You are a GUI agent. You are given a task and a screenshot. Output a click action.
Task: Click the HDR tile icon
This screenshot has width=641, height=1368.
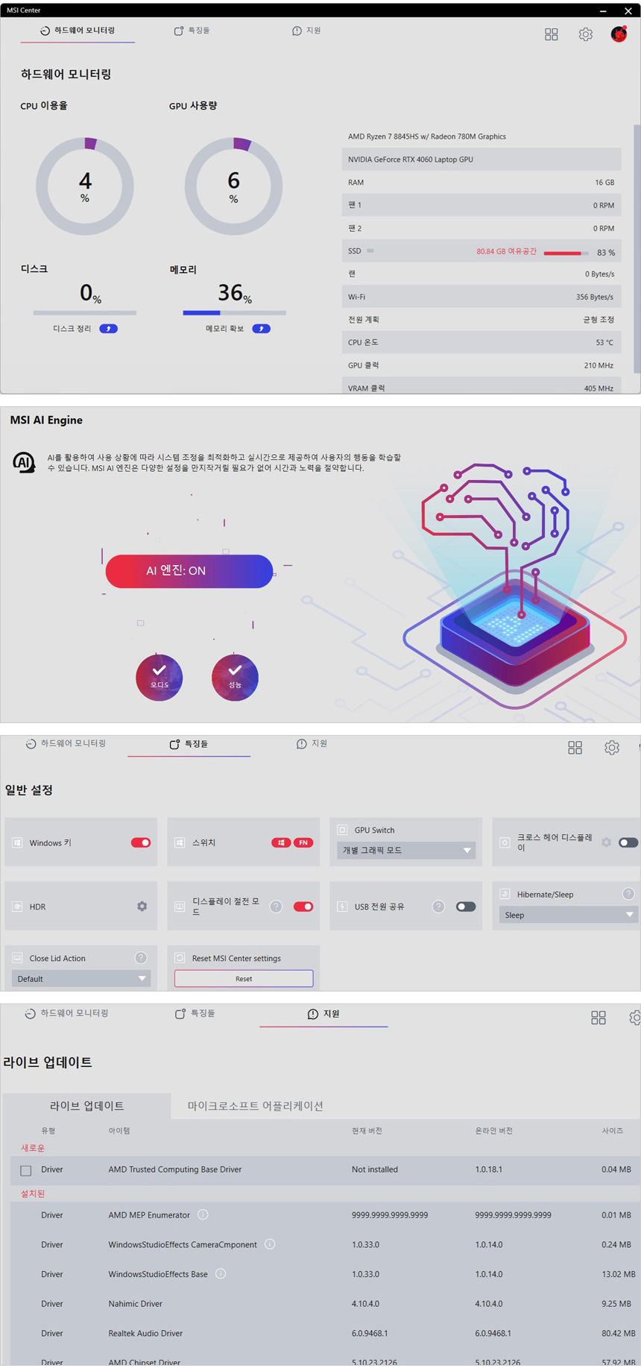[x=17, y=907]
